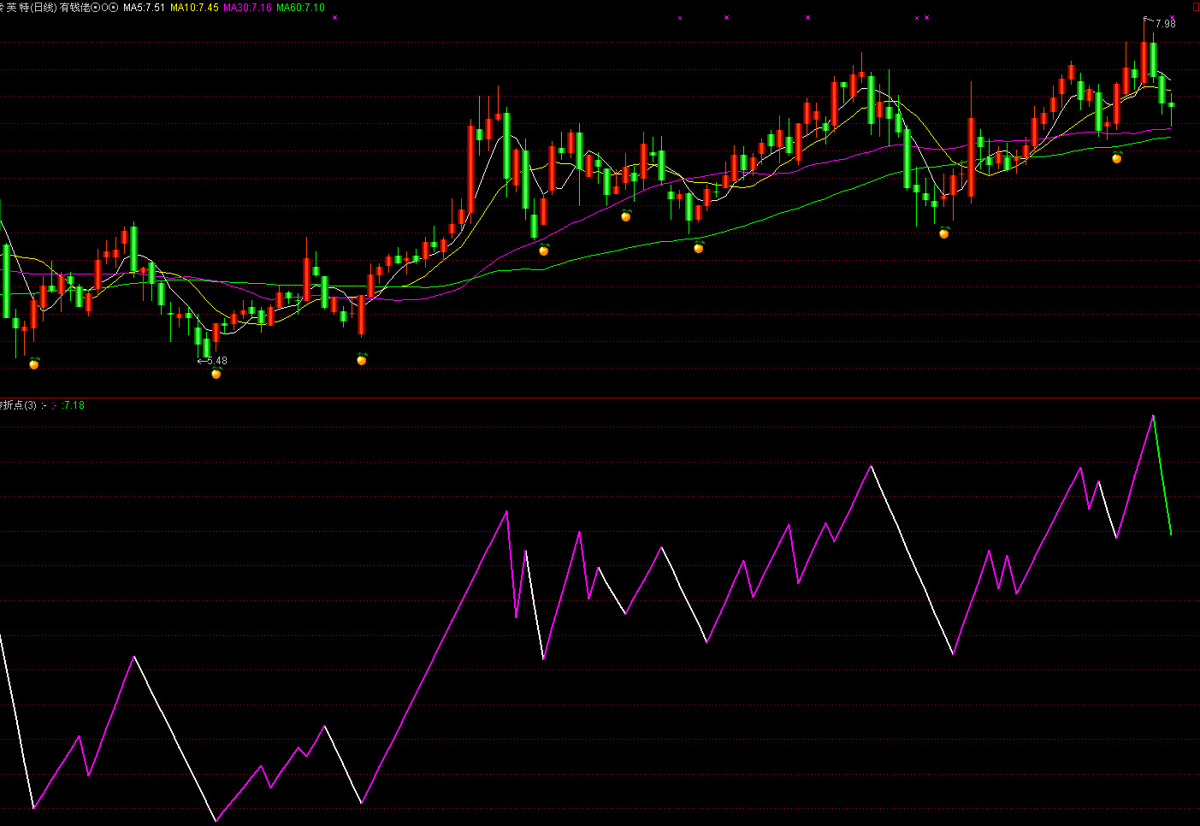Select the green MA60:7.10 label
The width and height of the screenshot is (1200, 826).
pos(300,8)
